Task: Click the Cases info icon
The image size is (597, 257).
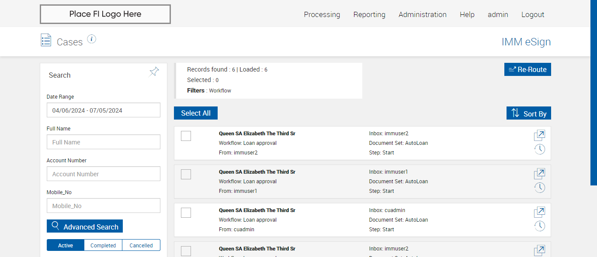Action: click(x=91, y=39)
